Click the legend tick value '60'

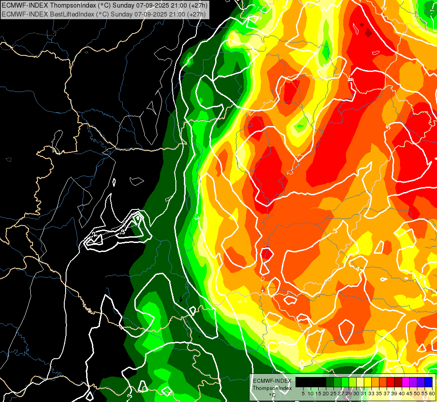click(x=432, y=394)
